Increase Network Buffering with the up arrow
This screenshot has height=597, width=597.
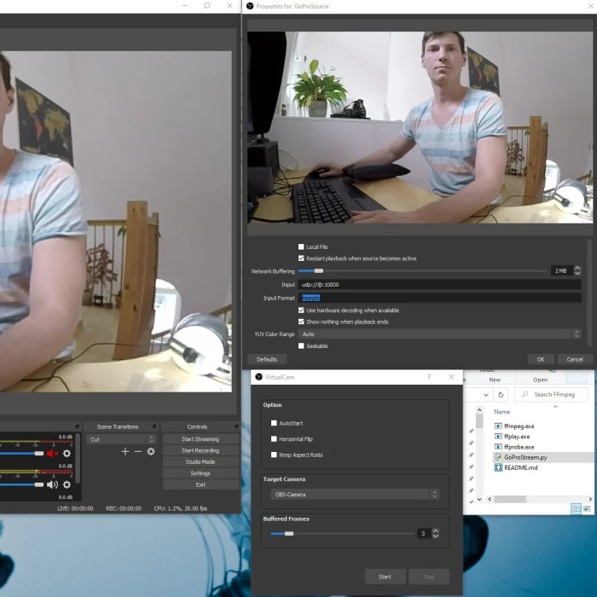(577, 268)
